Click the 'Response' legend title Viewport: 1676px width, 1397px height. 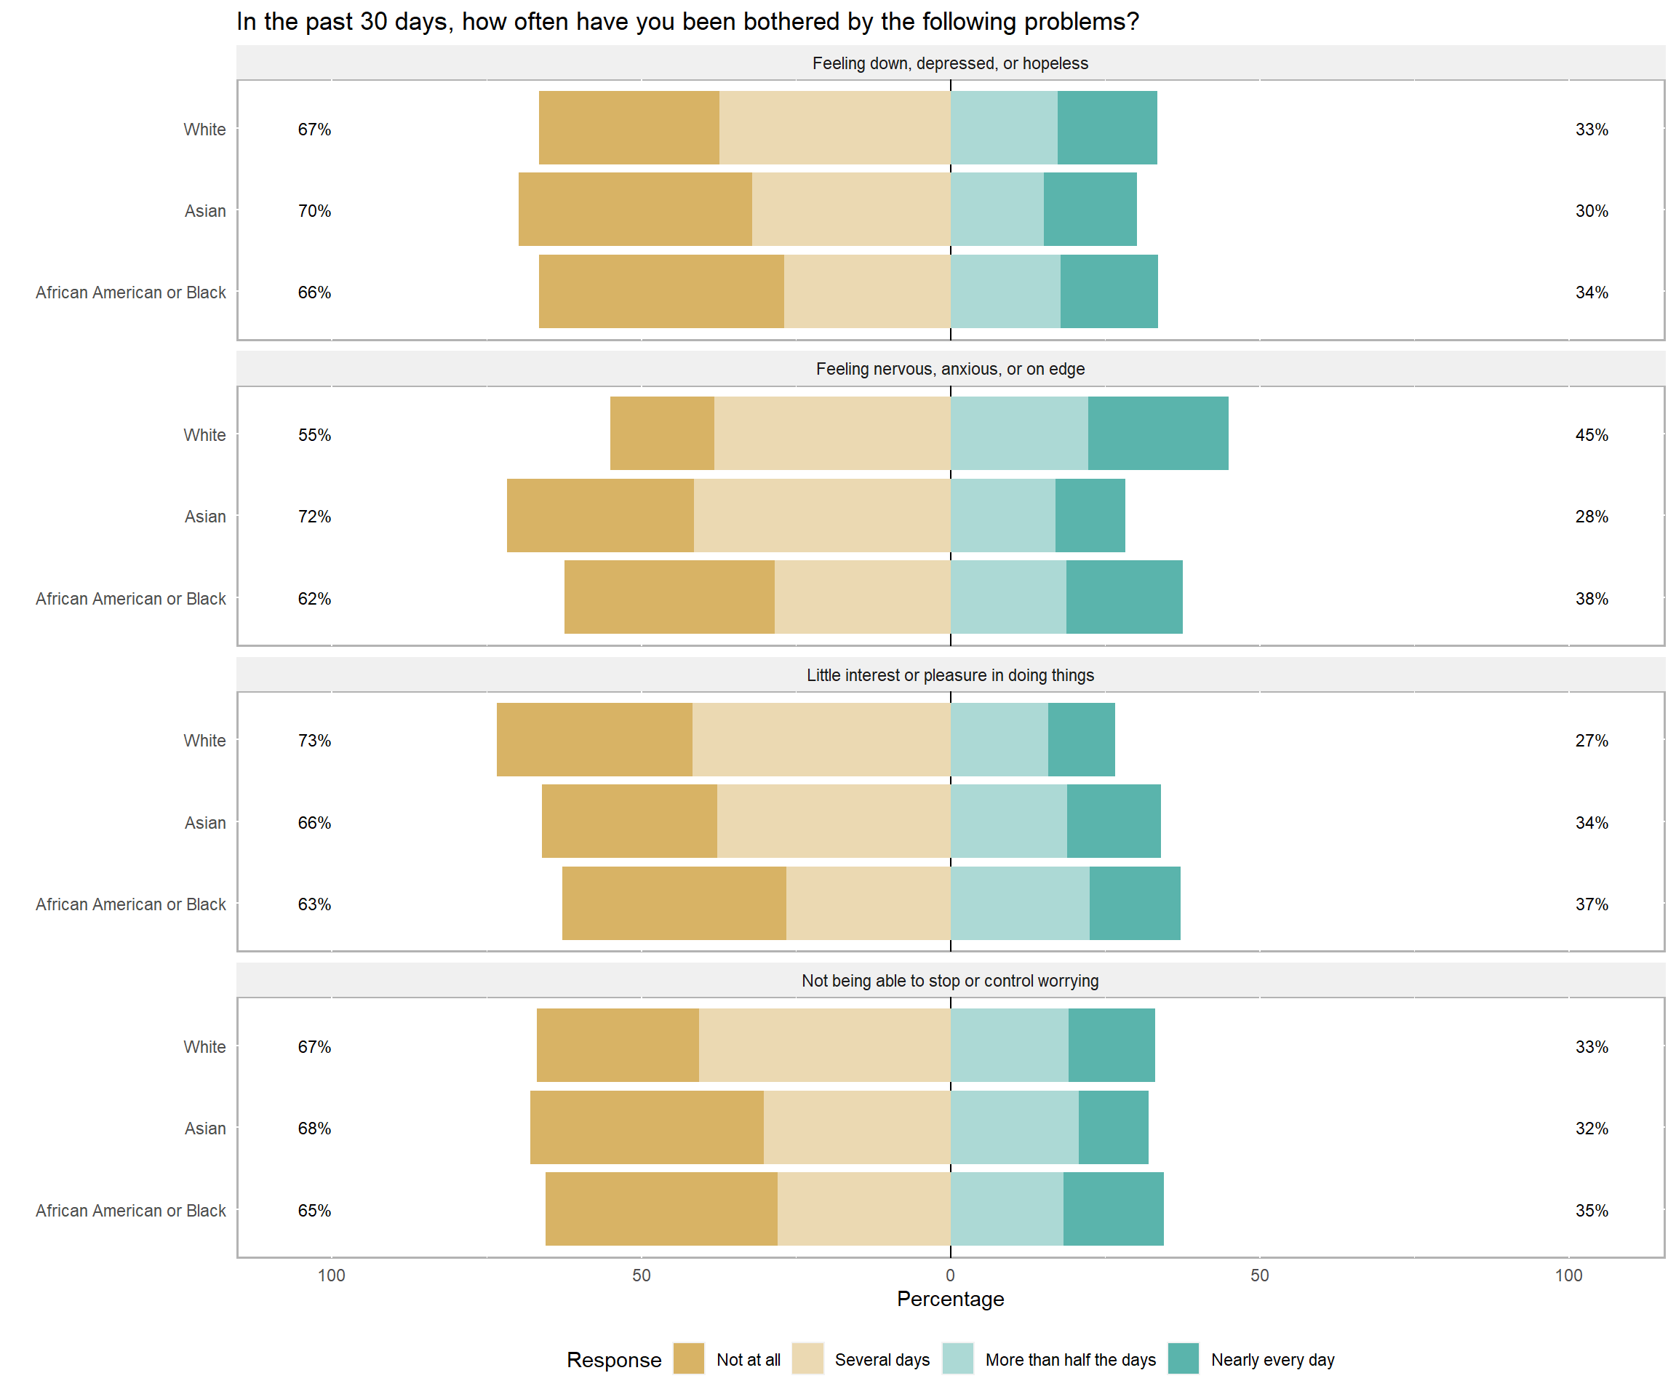click(614, 1359)
